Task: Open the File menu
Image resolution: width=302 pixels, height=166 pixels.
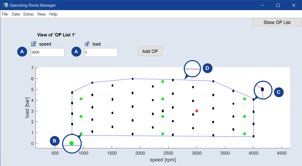Action: (5, 14)
